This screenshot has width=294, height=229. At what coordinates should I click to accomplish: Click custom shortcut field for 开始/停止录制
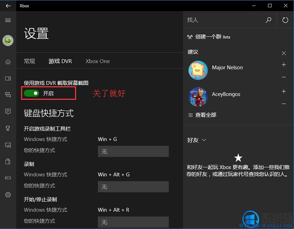pos(133,222)
